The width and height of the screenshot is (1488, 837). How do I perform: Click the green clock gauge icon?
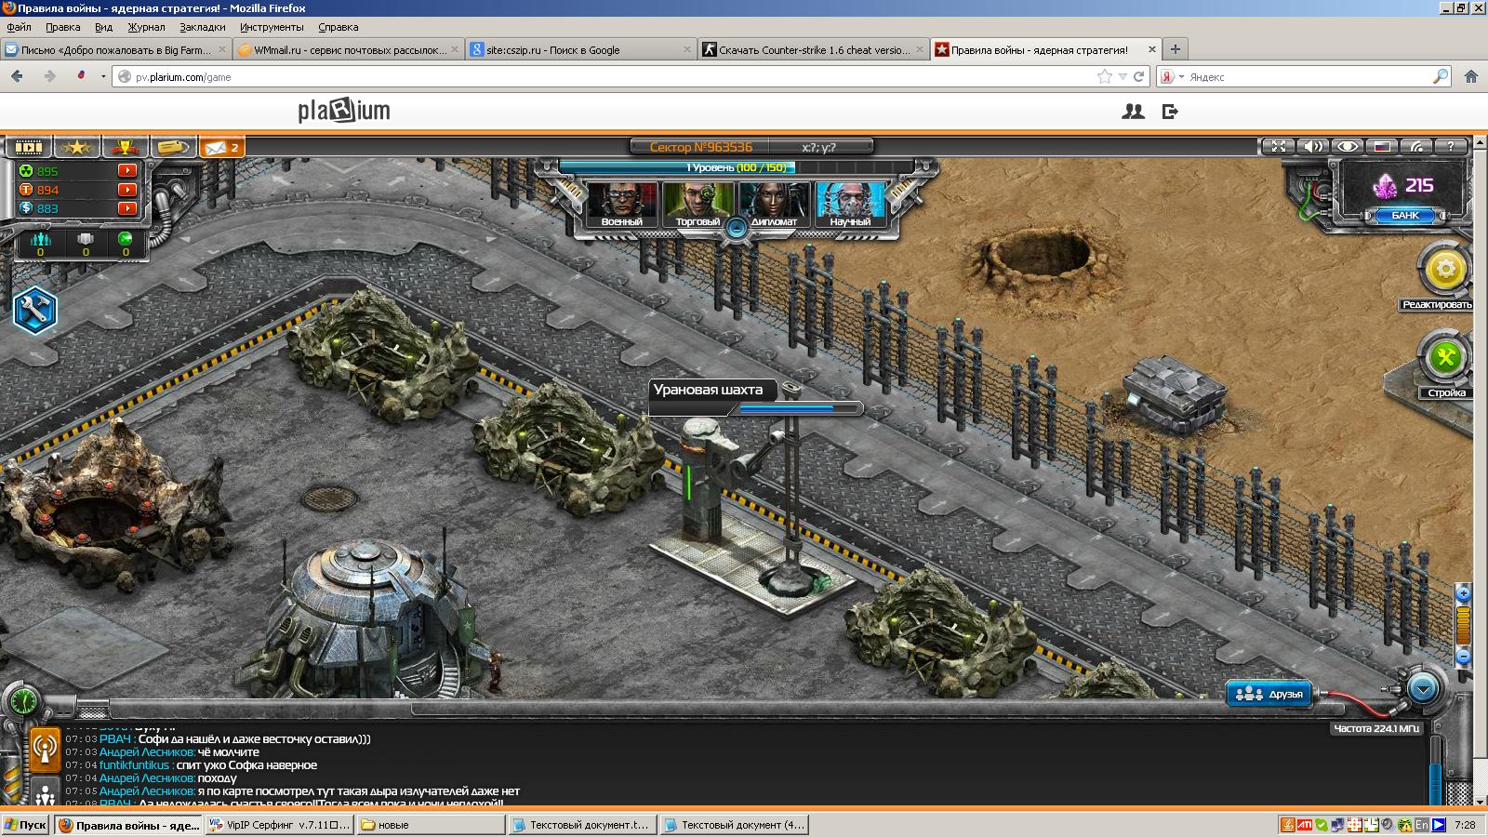click(24, 699)
